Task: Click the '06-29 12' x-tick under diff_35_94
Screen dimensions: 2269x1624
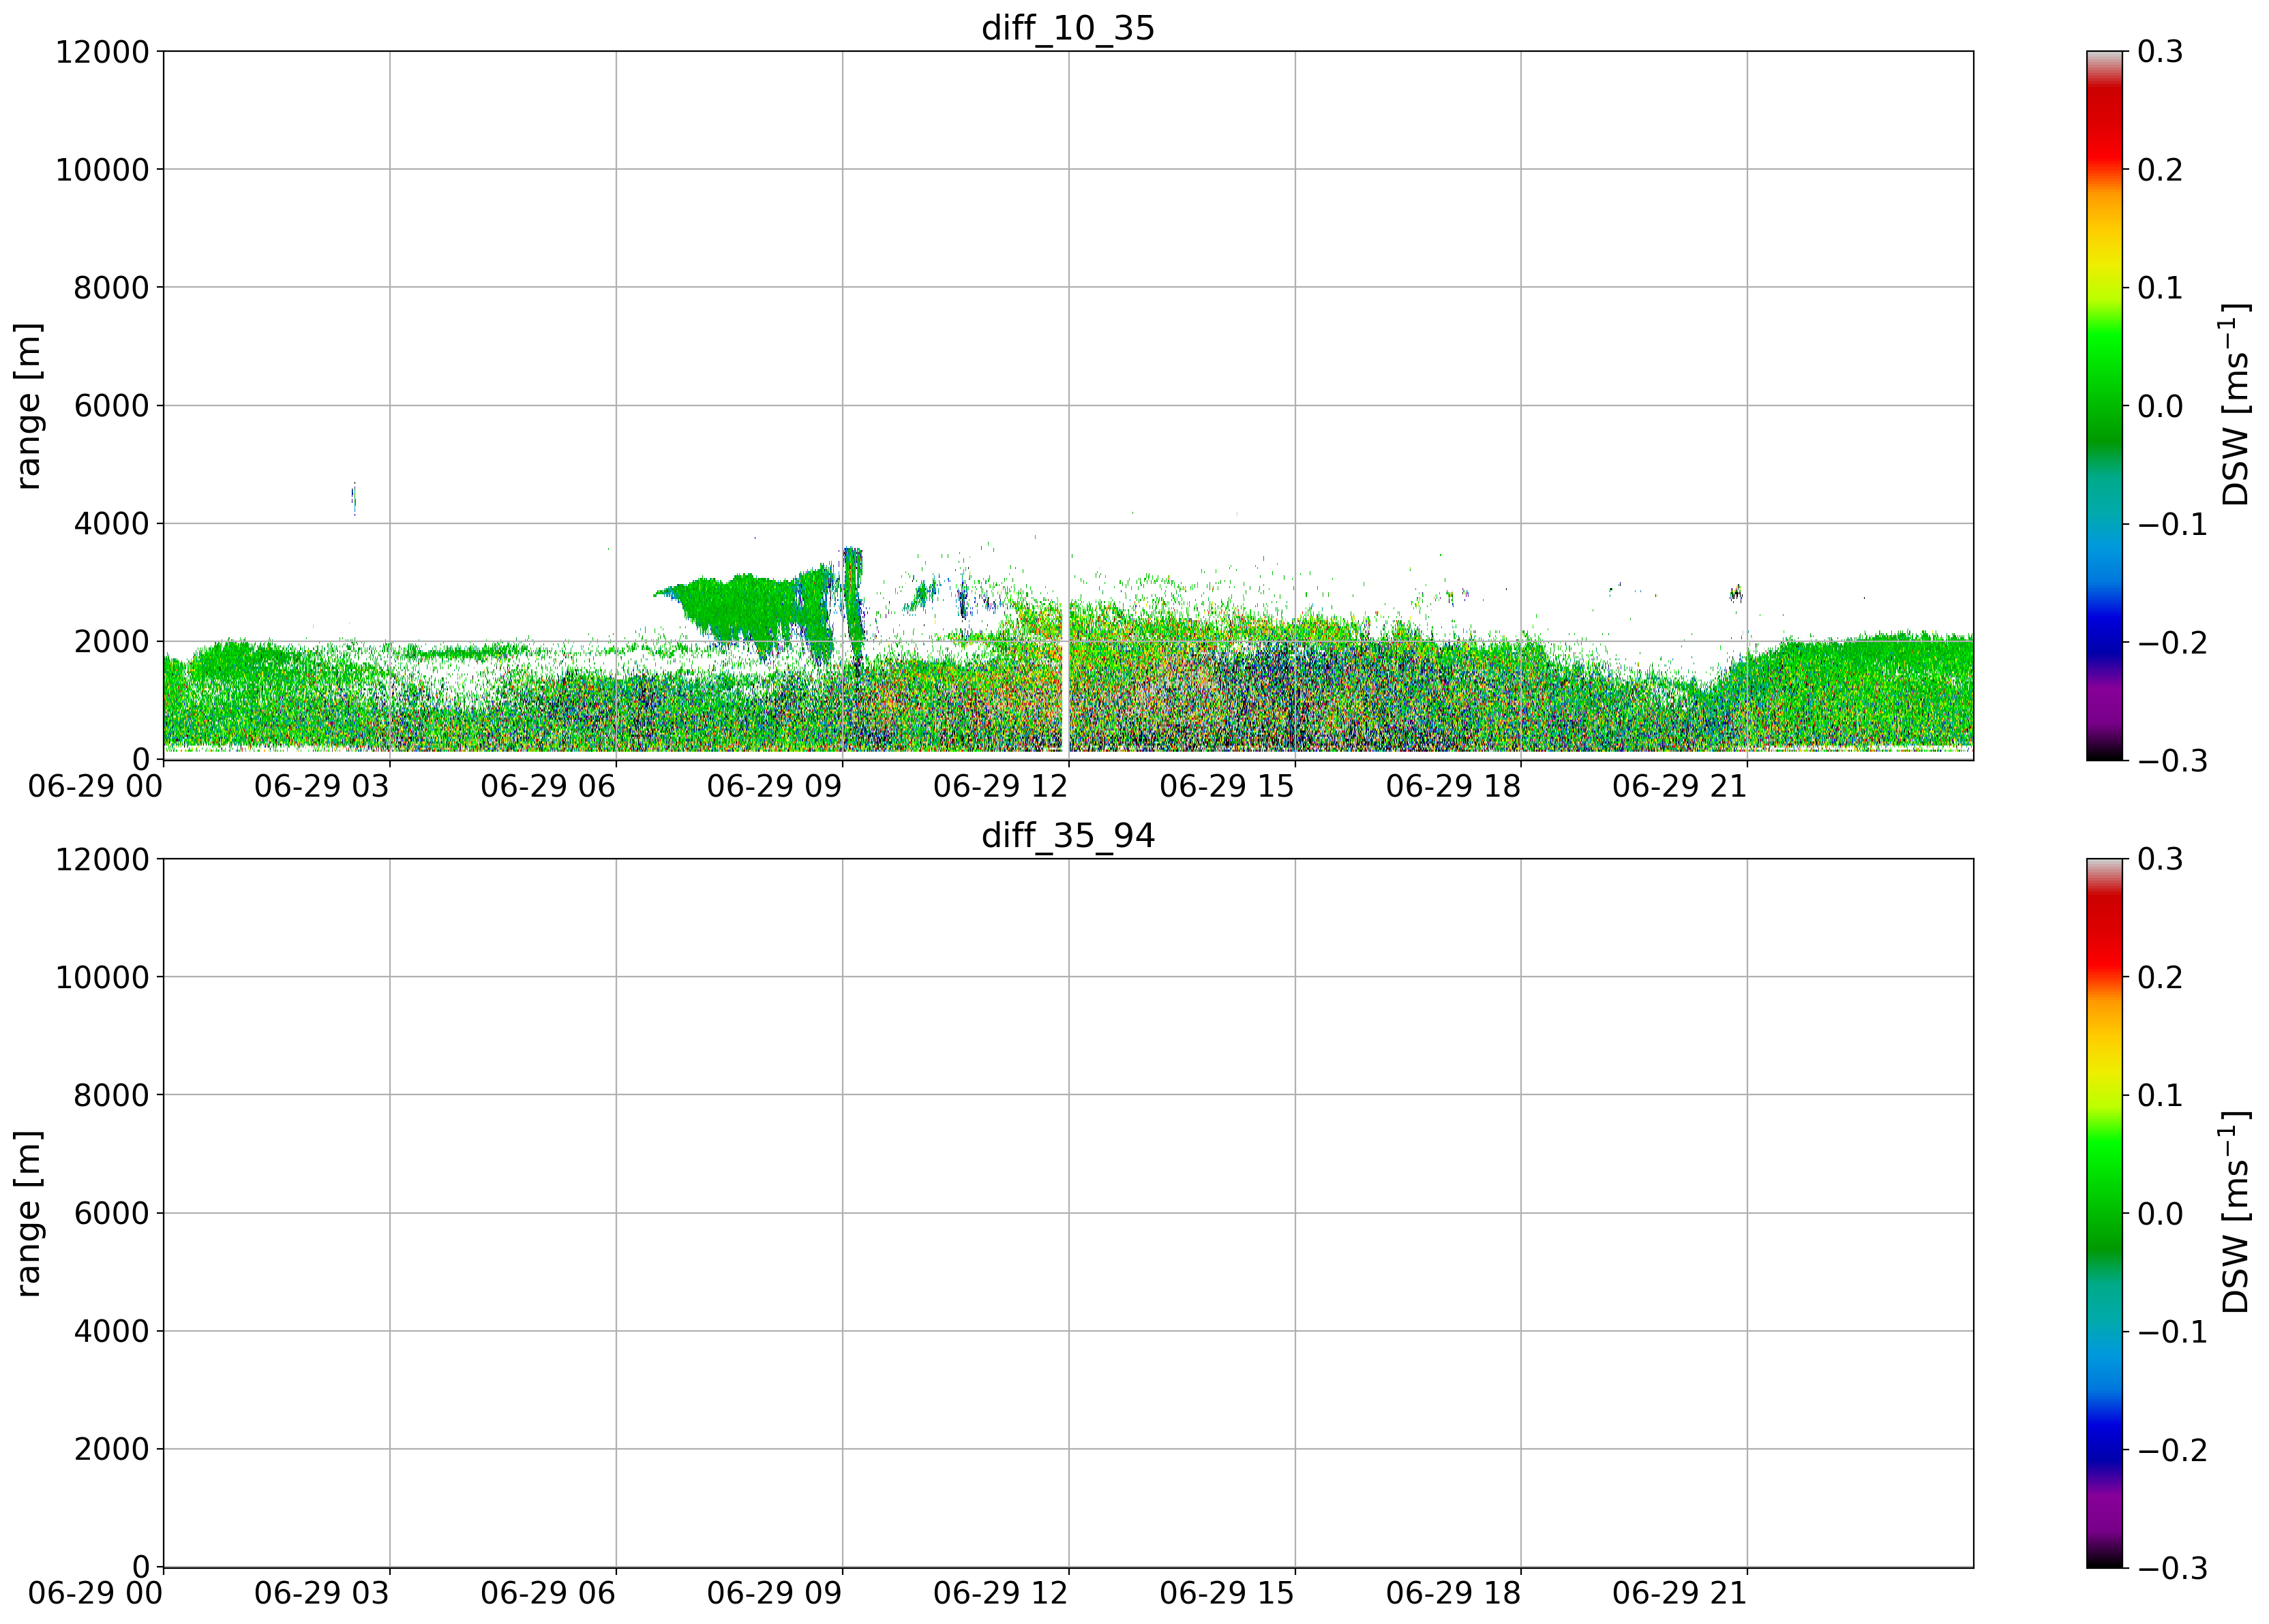Action: point(1000,1595)
